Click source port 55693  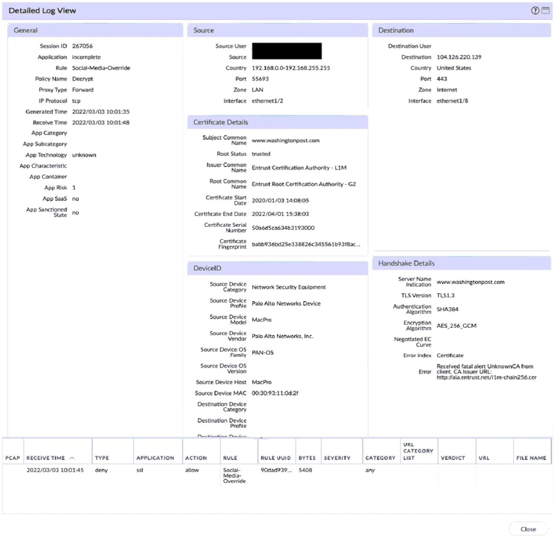[x=260, y=79]
